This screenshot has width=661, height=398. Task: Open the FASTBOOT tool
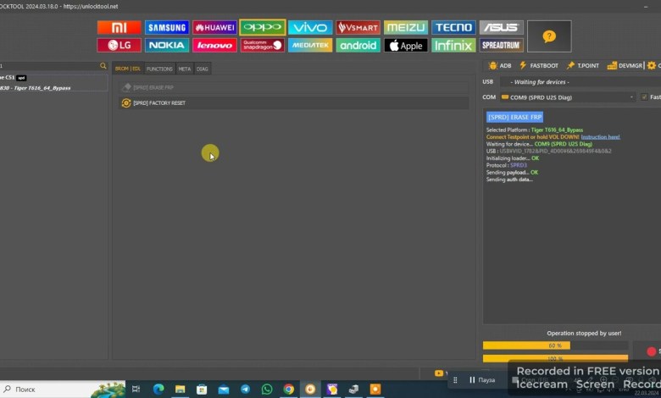pyautogui.click(x=538, y=65)
